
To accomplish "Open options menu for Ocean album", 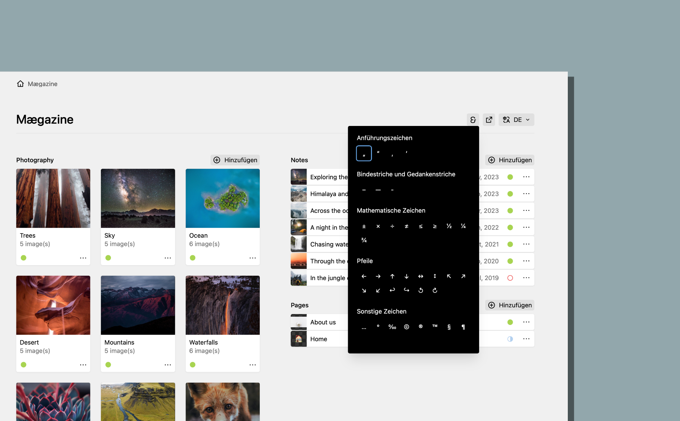I will (252, 258).
